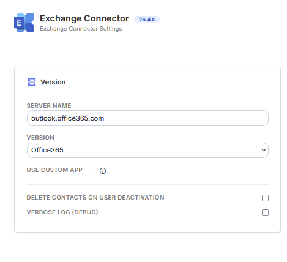Click the Version section server icon
287x262 pixels.
click(32, 82)
